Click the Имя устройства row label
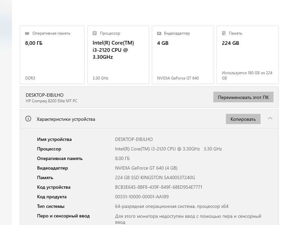The image size is (295, 225). (x=54, y=140)
